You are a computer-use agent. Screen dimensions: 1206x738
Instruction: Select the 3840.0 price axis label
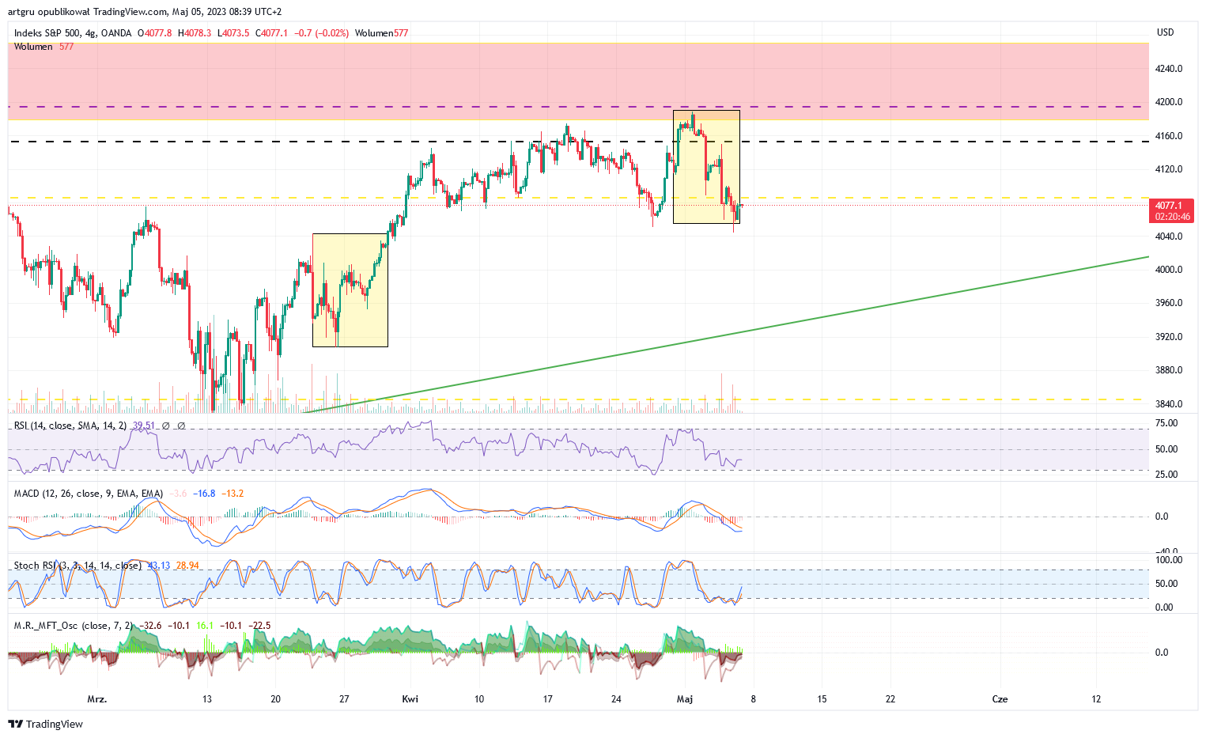[1168, 404]
